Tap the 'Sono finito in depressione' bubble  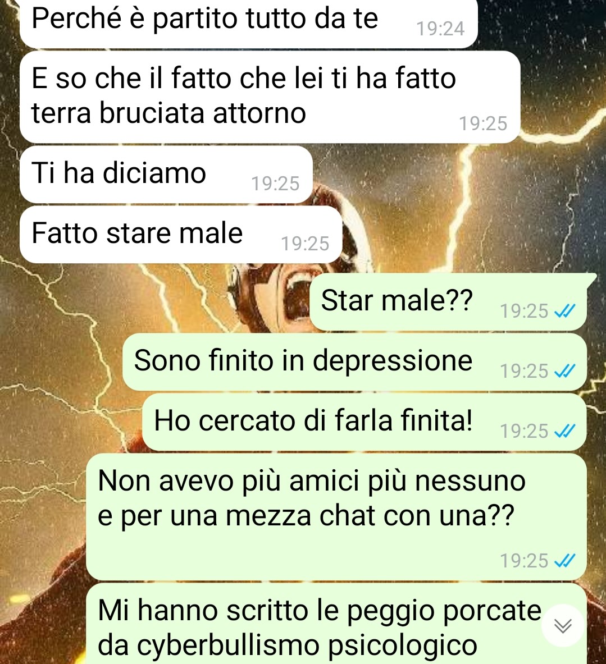click(x=355, y=361)
